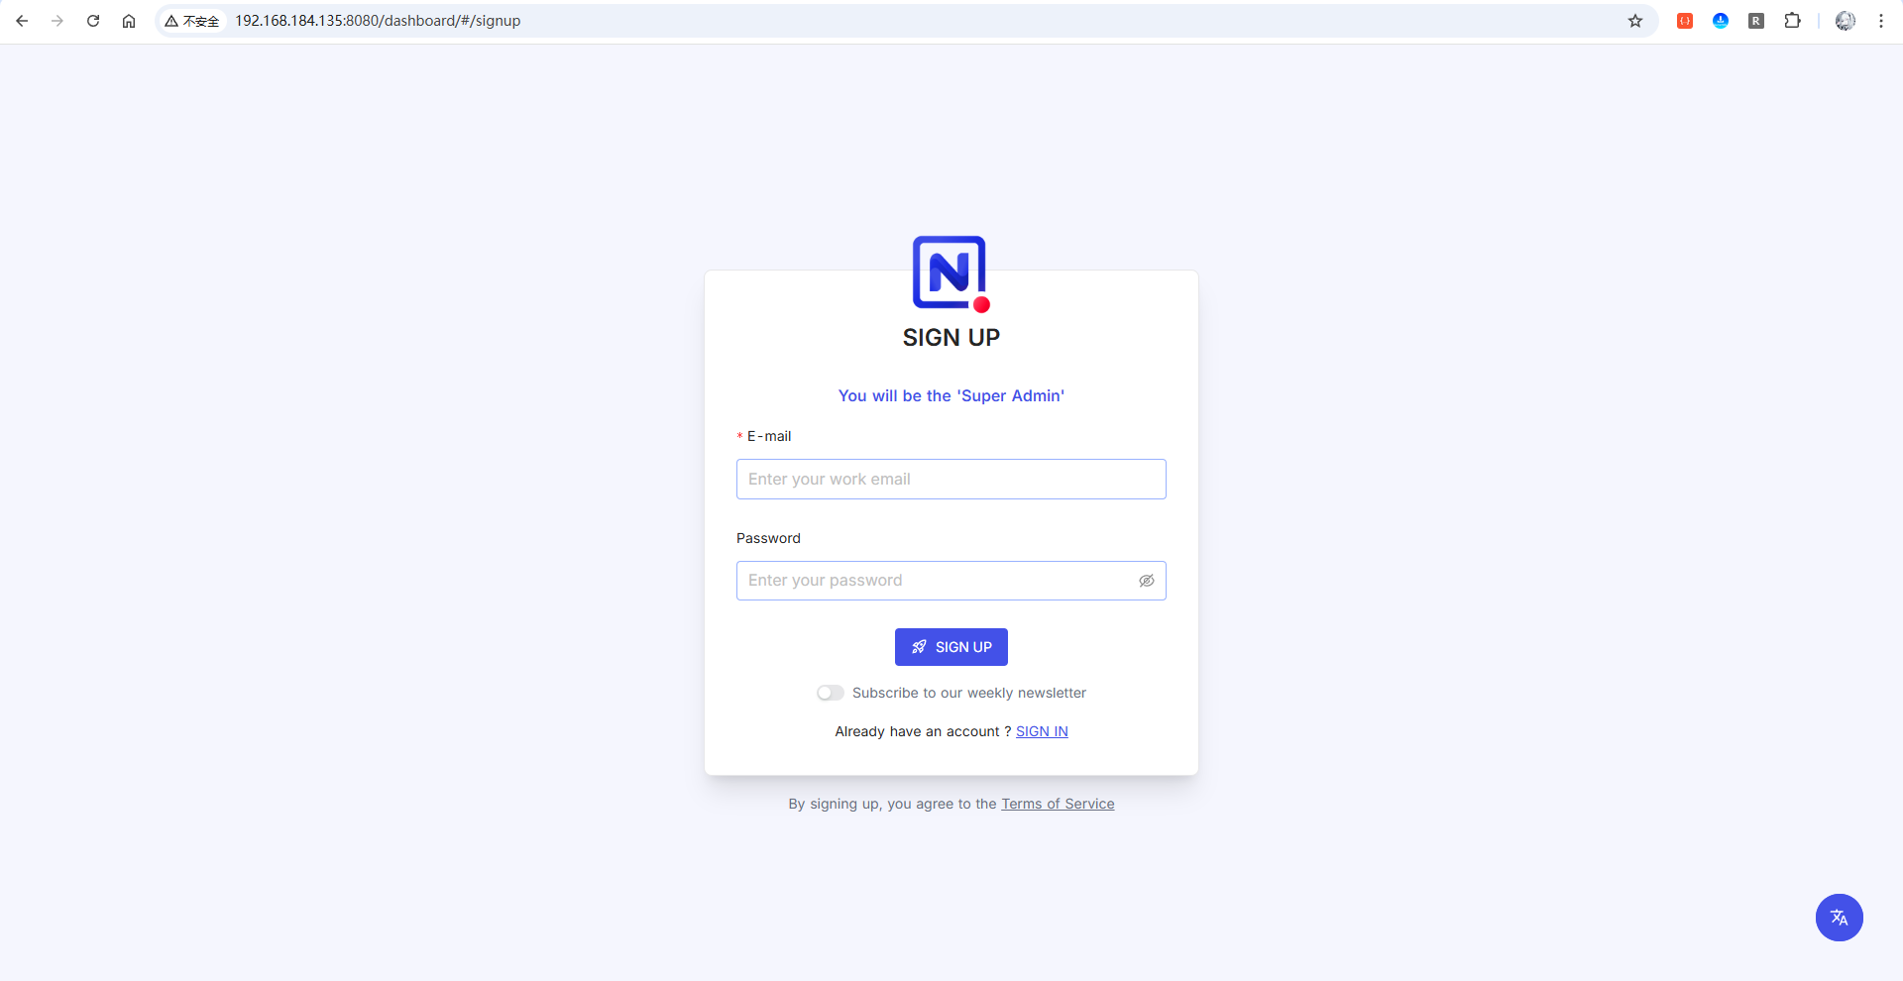Reload the current page
This screenshot has height=981, width=1903.
(93, 21)
